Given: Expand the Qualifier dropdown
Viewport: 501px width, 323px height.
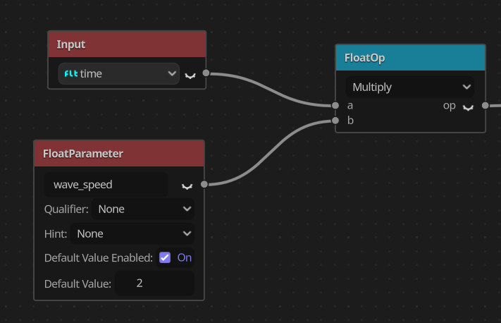Looking at the screenshot, I should (x=143, y=209).
